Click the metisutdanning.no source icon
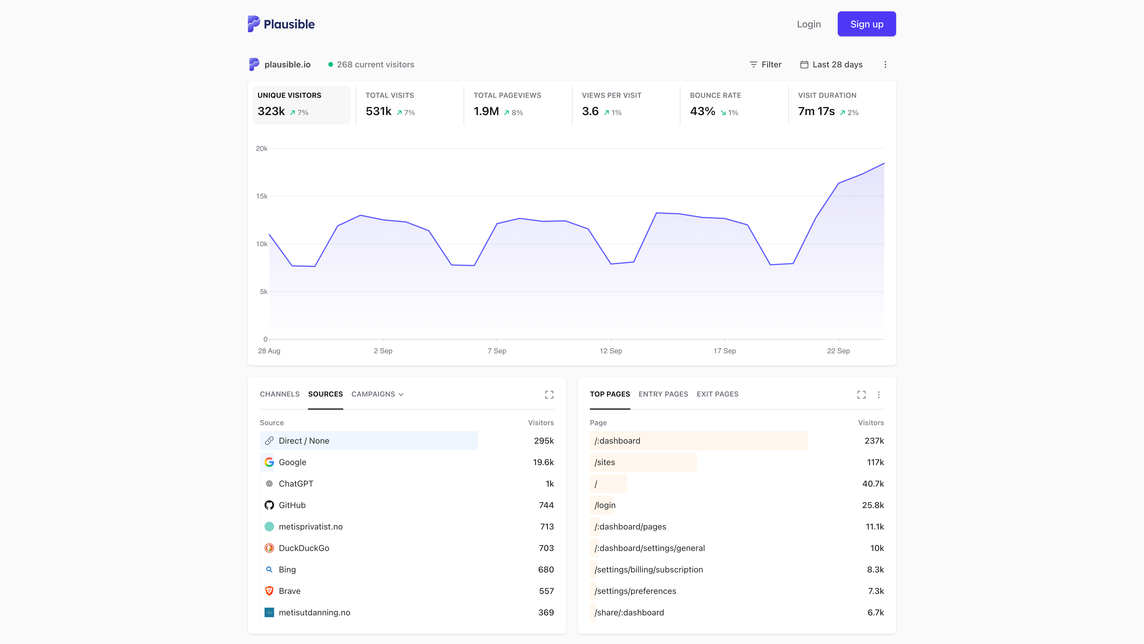1144x644 pixels. coord(269,612)
